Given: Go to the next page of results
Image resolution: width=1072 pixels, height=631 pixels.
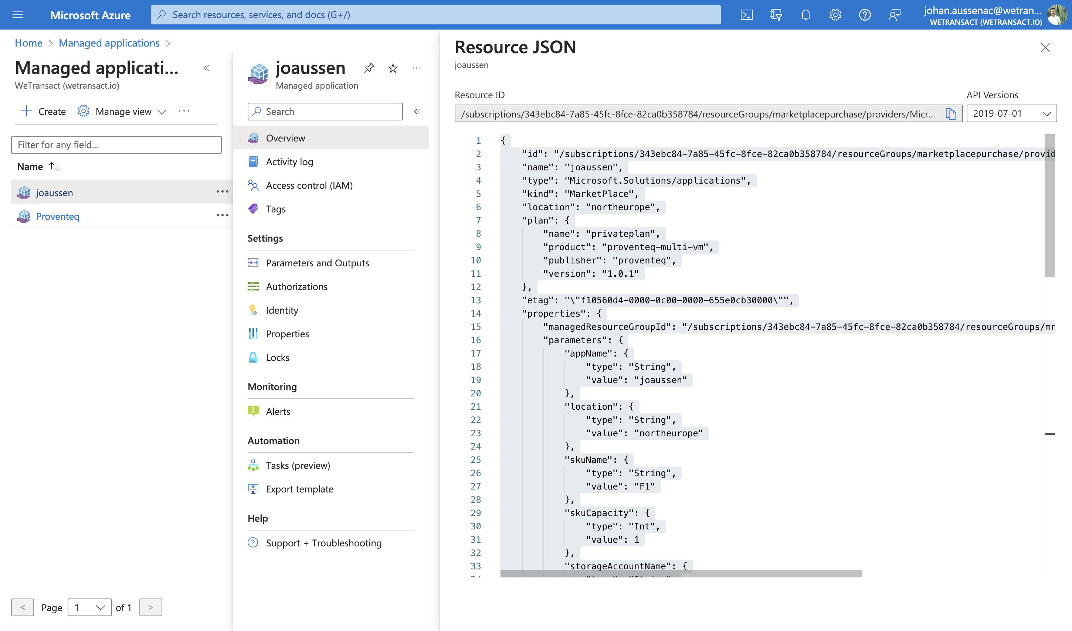Looking at the screenshot, I should point(150,607).
